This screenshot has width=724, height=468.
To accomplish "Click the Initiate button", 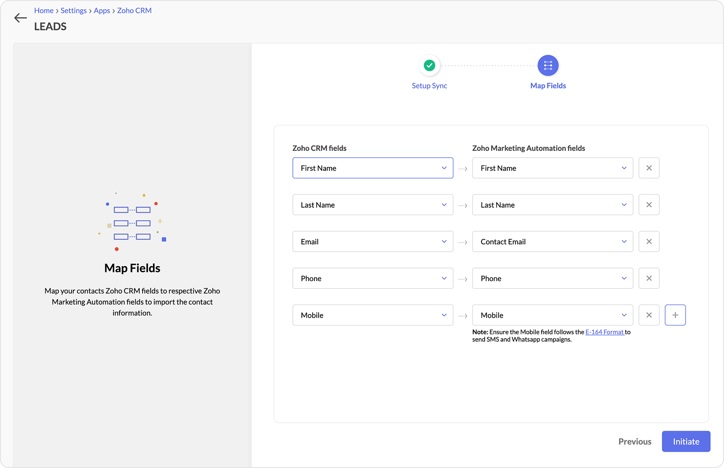I will point(686,441).
